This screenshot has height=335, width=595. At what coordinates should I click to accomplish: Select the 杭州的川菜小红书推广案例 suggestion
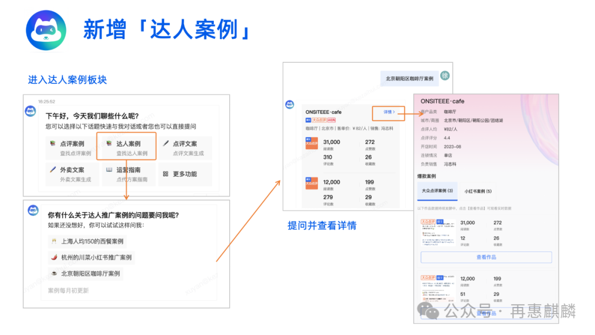(x=93, y=258)
